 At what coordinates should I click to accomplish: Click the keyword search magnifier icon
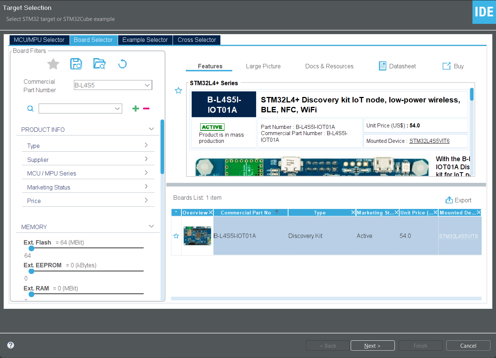click(x=30, y=108)
